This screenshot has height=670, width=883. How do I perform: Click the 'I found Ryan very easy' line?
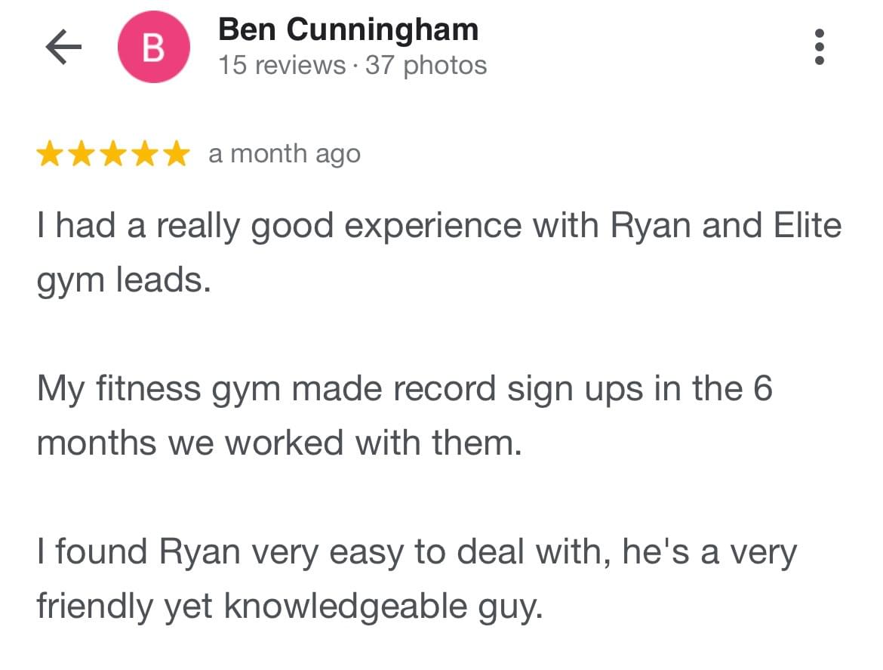[x=417, y=552]
